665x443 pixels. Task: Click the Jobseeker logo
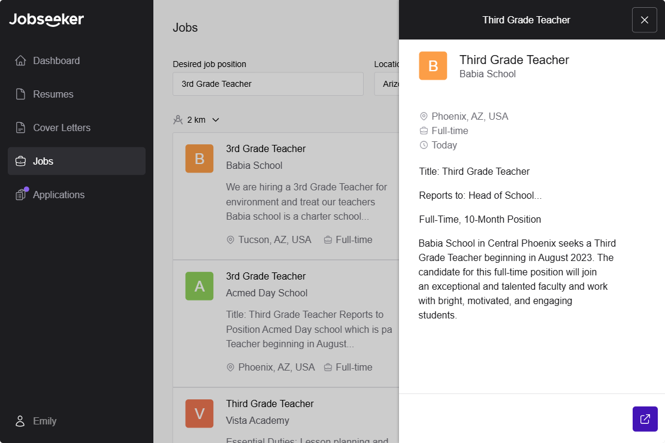pos(47,19)
